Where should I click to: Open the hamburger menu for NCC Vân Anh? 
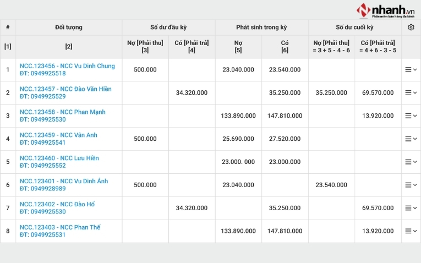(x=411, y=139)
